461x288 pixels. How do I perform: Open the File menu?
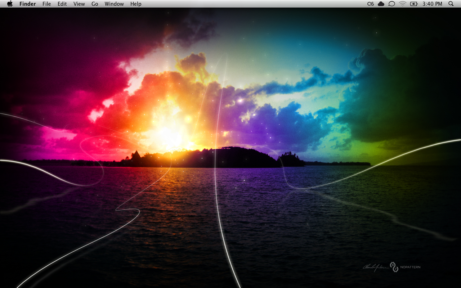coord(46,4)
